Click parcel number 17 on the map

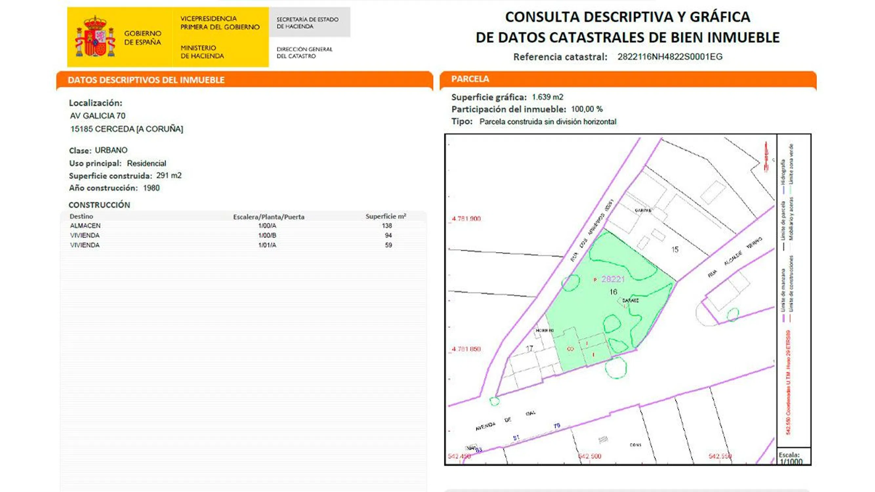coord(529,348)
